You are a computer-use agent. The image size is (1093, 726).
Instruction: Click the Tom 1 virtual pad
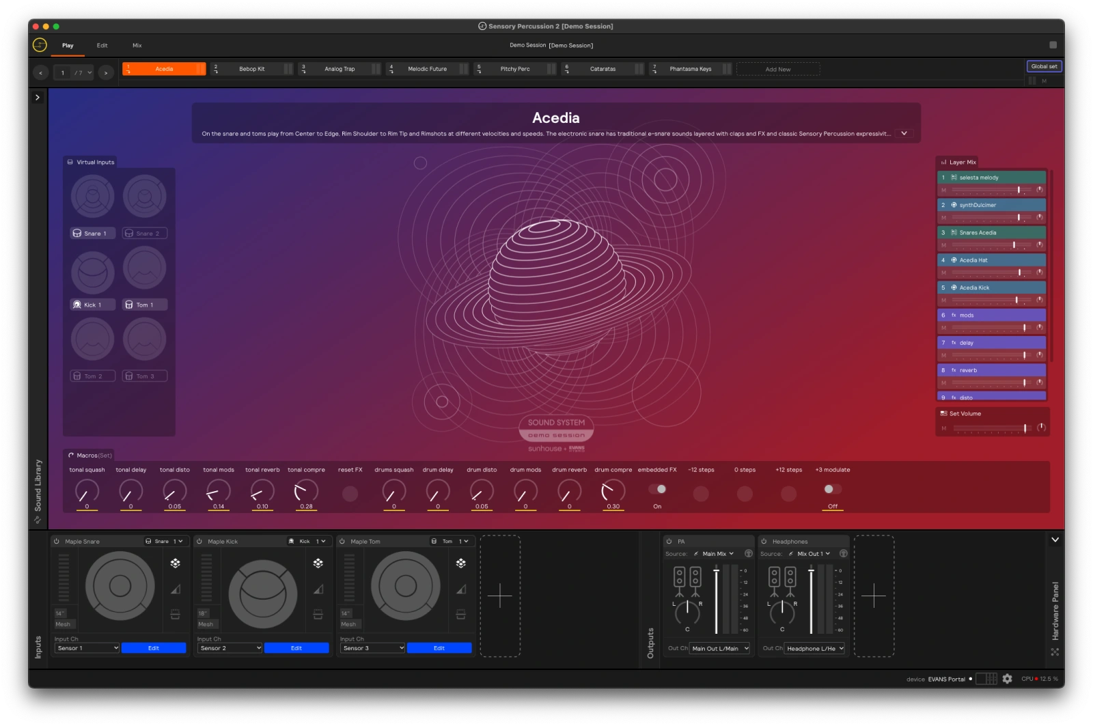coord(145,268)
